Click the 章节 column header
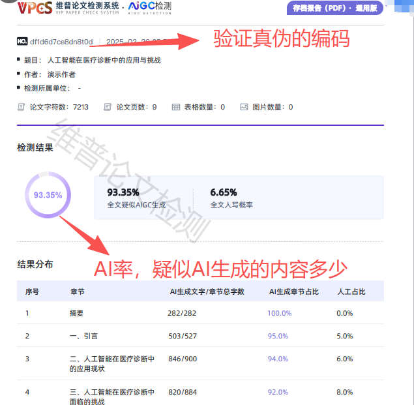414x405 pixels. 77,292
